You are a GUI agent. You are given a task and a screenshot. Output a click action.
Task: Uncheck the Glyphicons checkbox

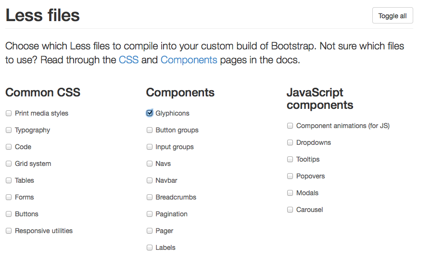150,113
